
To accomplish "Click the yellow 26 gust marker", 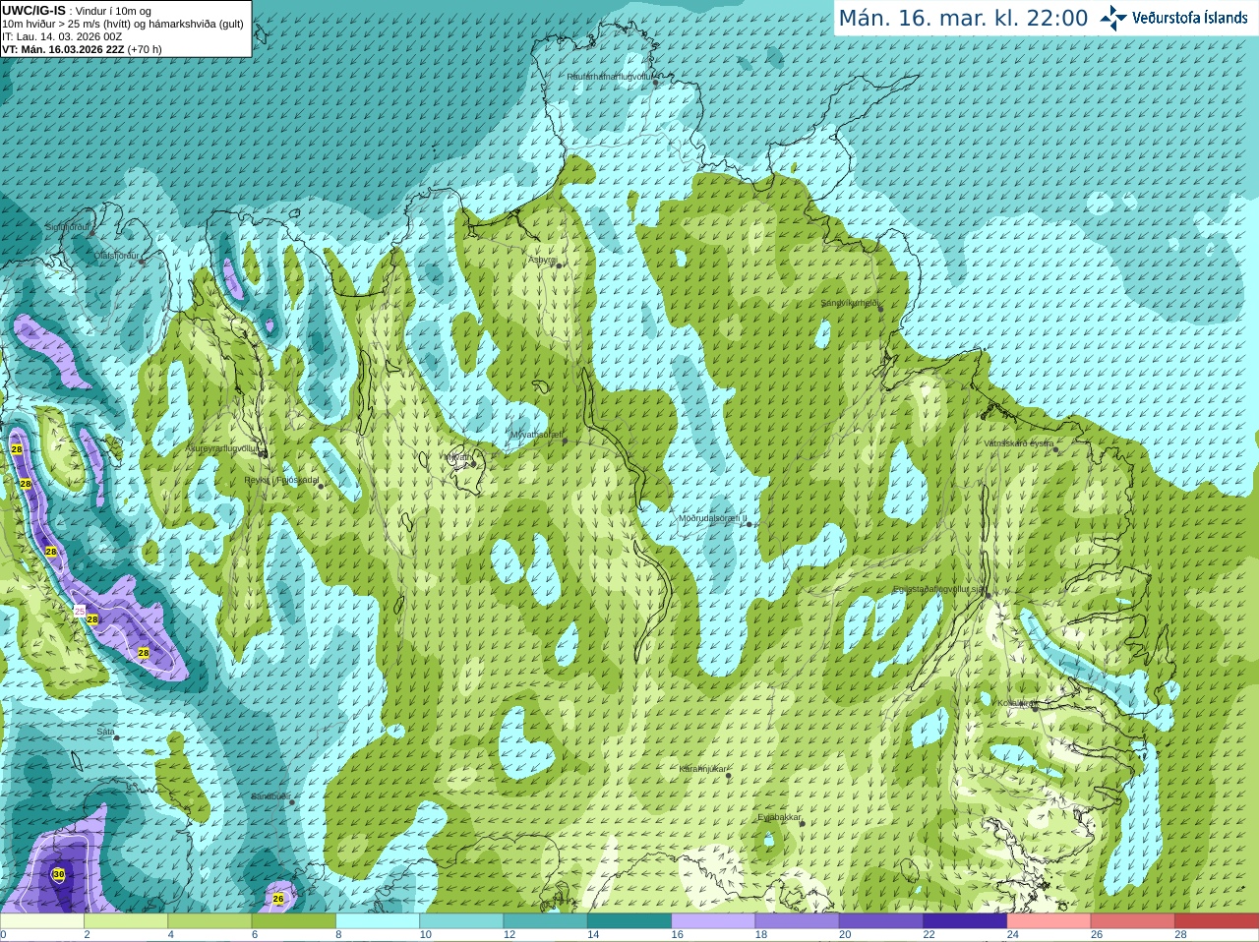I will pos(278,899).
